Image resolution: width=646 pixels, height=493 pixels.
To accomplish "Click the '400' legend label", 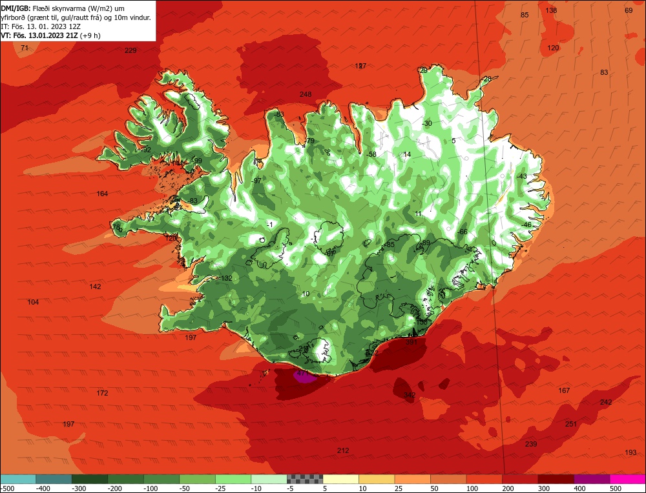I will 579,488.
